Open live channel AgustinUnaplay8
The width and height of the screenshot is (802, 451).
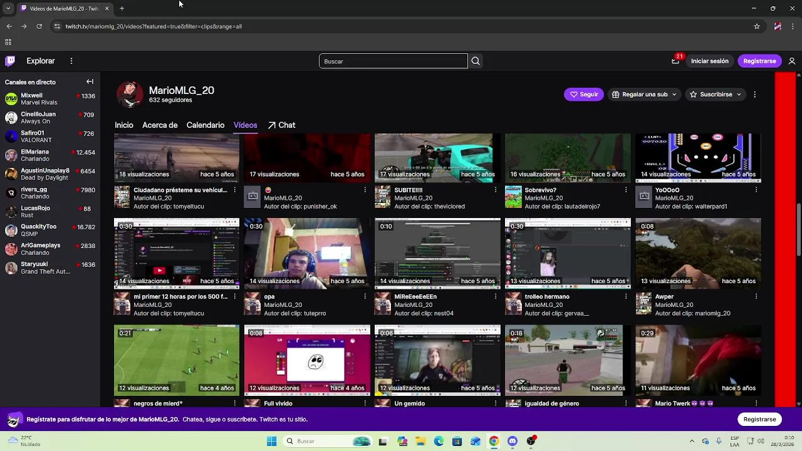click(x=50, y=174)
